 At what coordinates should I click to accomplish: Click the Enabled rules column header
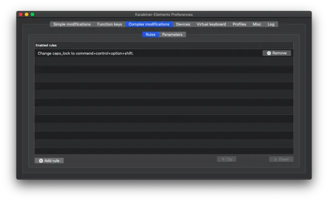point(147,45)
